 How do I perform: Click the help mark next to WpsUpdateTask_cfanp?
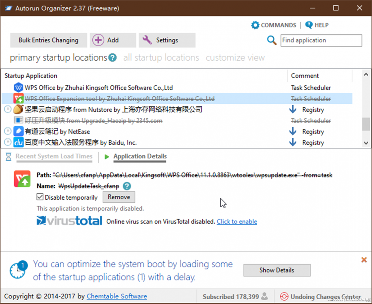(127, 186)
